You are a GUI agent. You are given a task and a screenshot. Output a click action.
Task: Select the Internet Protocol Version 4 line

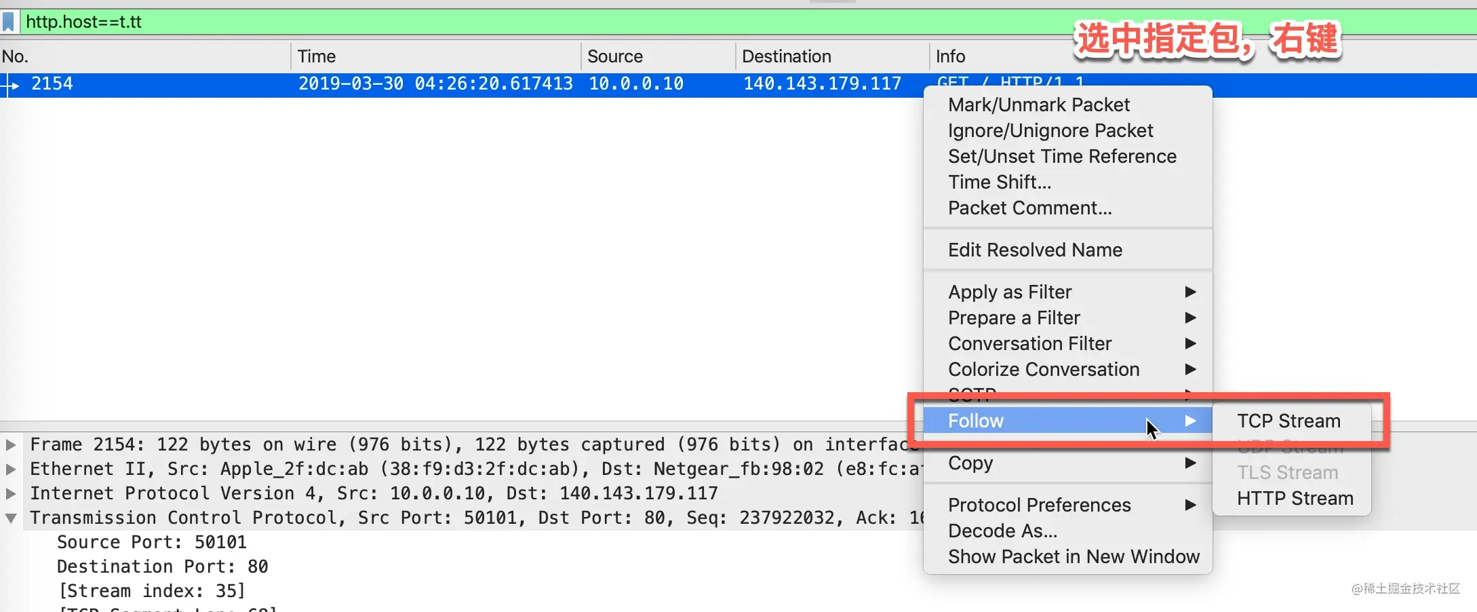point(374,493)
